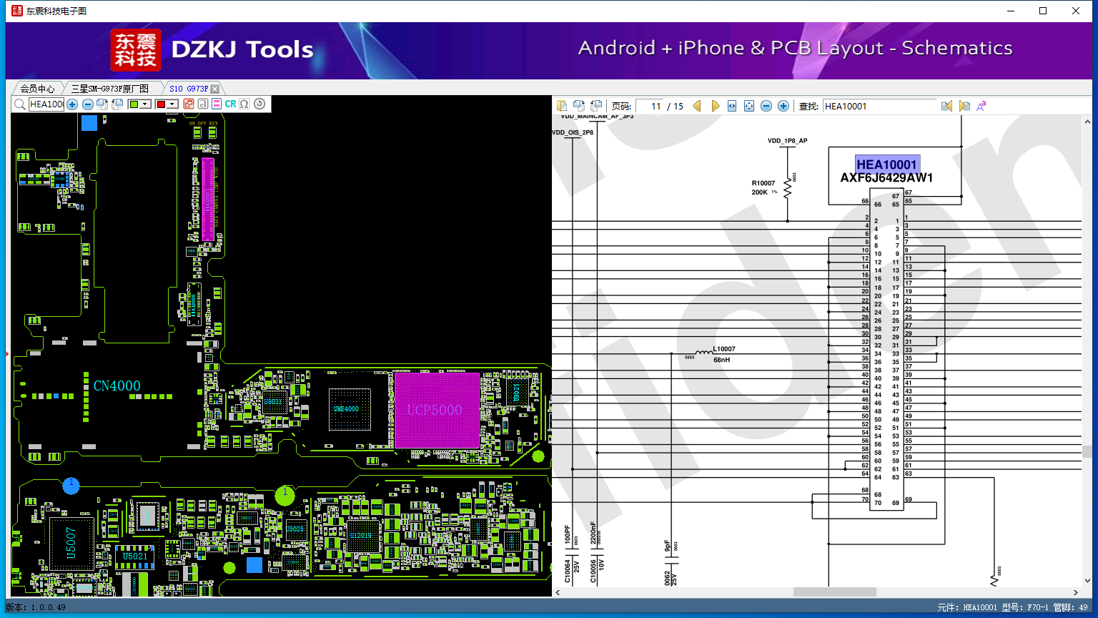Viewport: 1098px width, 618px height.
Task: Rotate schematic page counter-clockwise
Action: pyautogui.click(x=596, y=106)
